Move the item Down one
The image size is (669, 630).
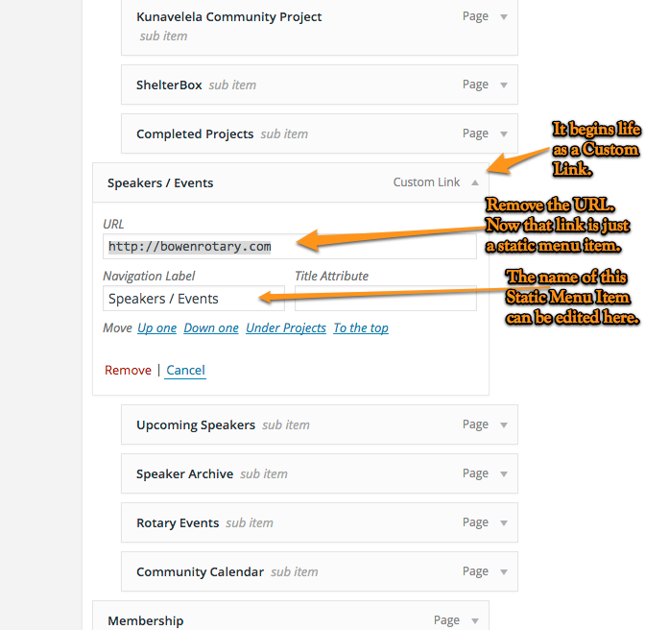pyautogui.click(x=211, y=328)
